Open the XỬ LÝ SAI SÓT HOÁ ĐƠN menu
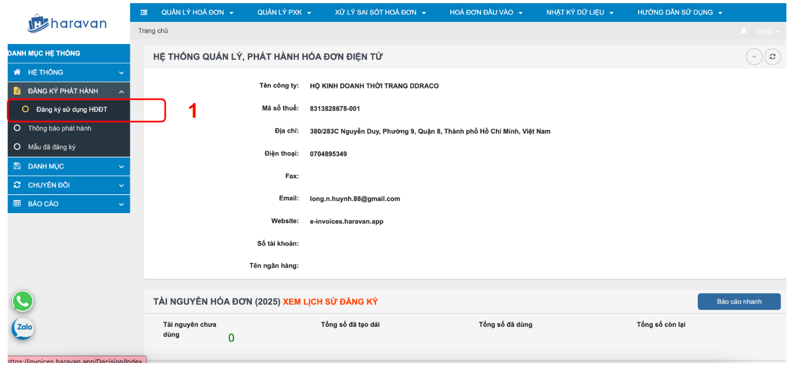795x367 pixels. (380, 13)
